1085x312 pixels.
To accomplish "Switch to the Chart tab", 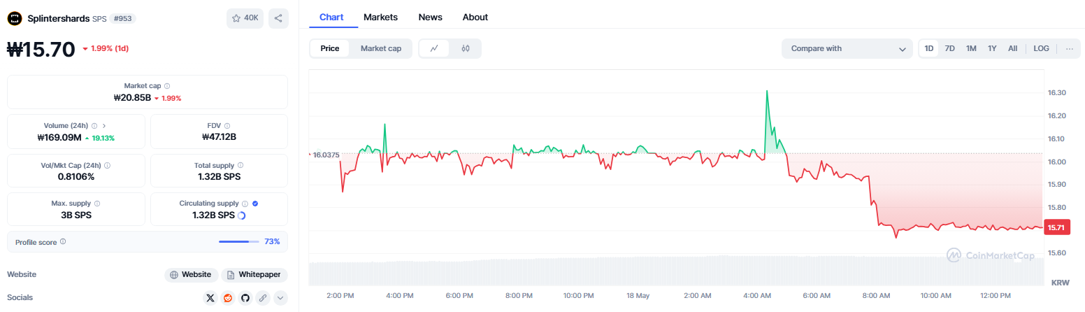I will tap(331, 17).
